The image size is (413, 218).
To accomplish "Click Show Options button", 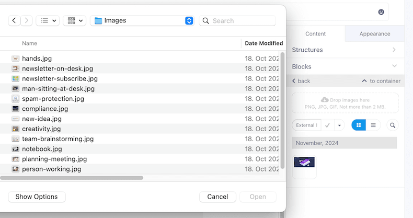I will [x=37, y=197].
